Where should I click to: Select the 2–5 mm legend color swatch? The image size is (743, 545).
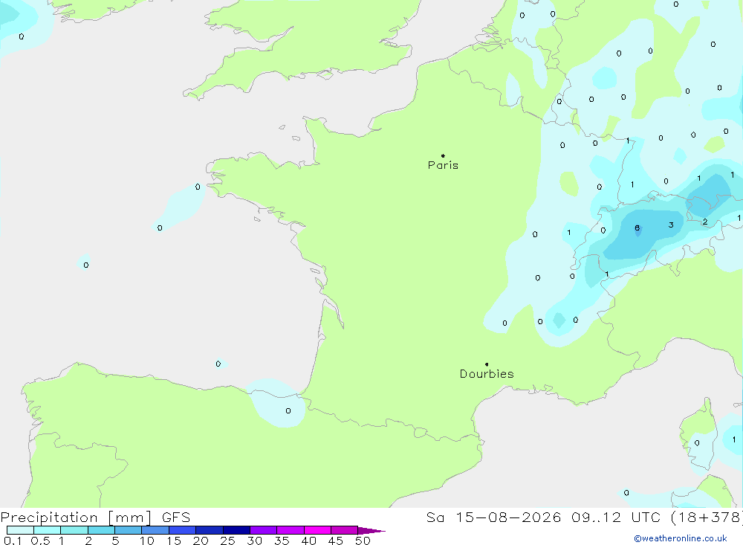pos(101,530)
